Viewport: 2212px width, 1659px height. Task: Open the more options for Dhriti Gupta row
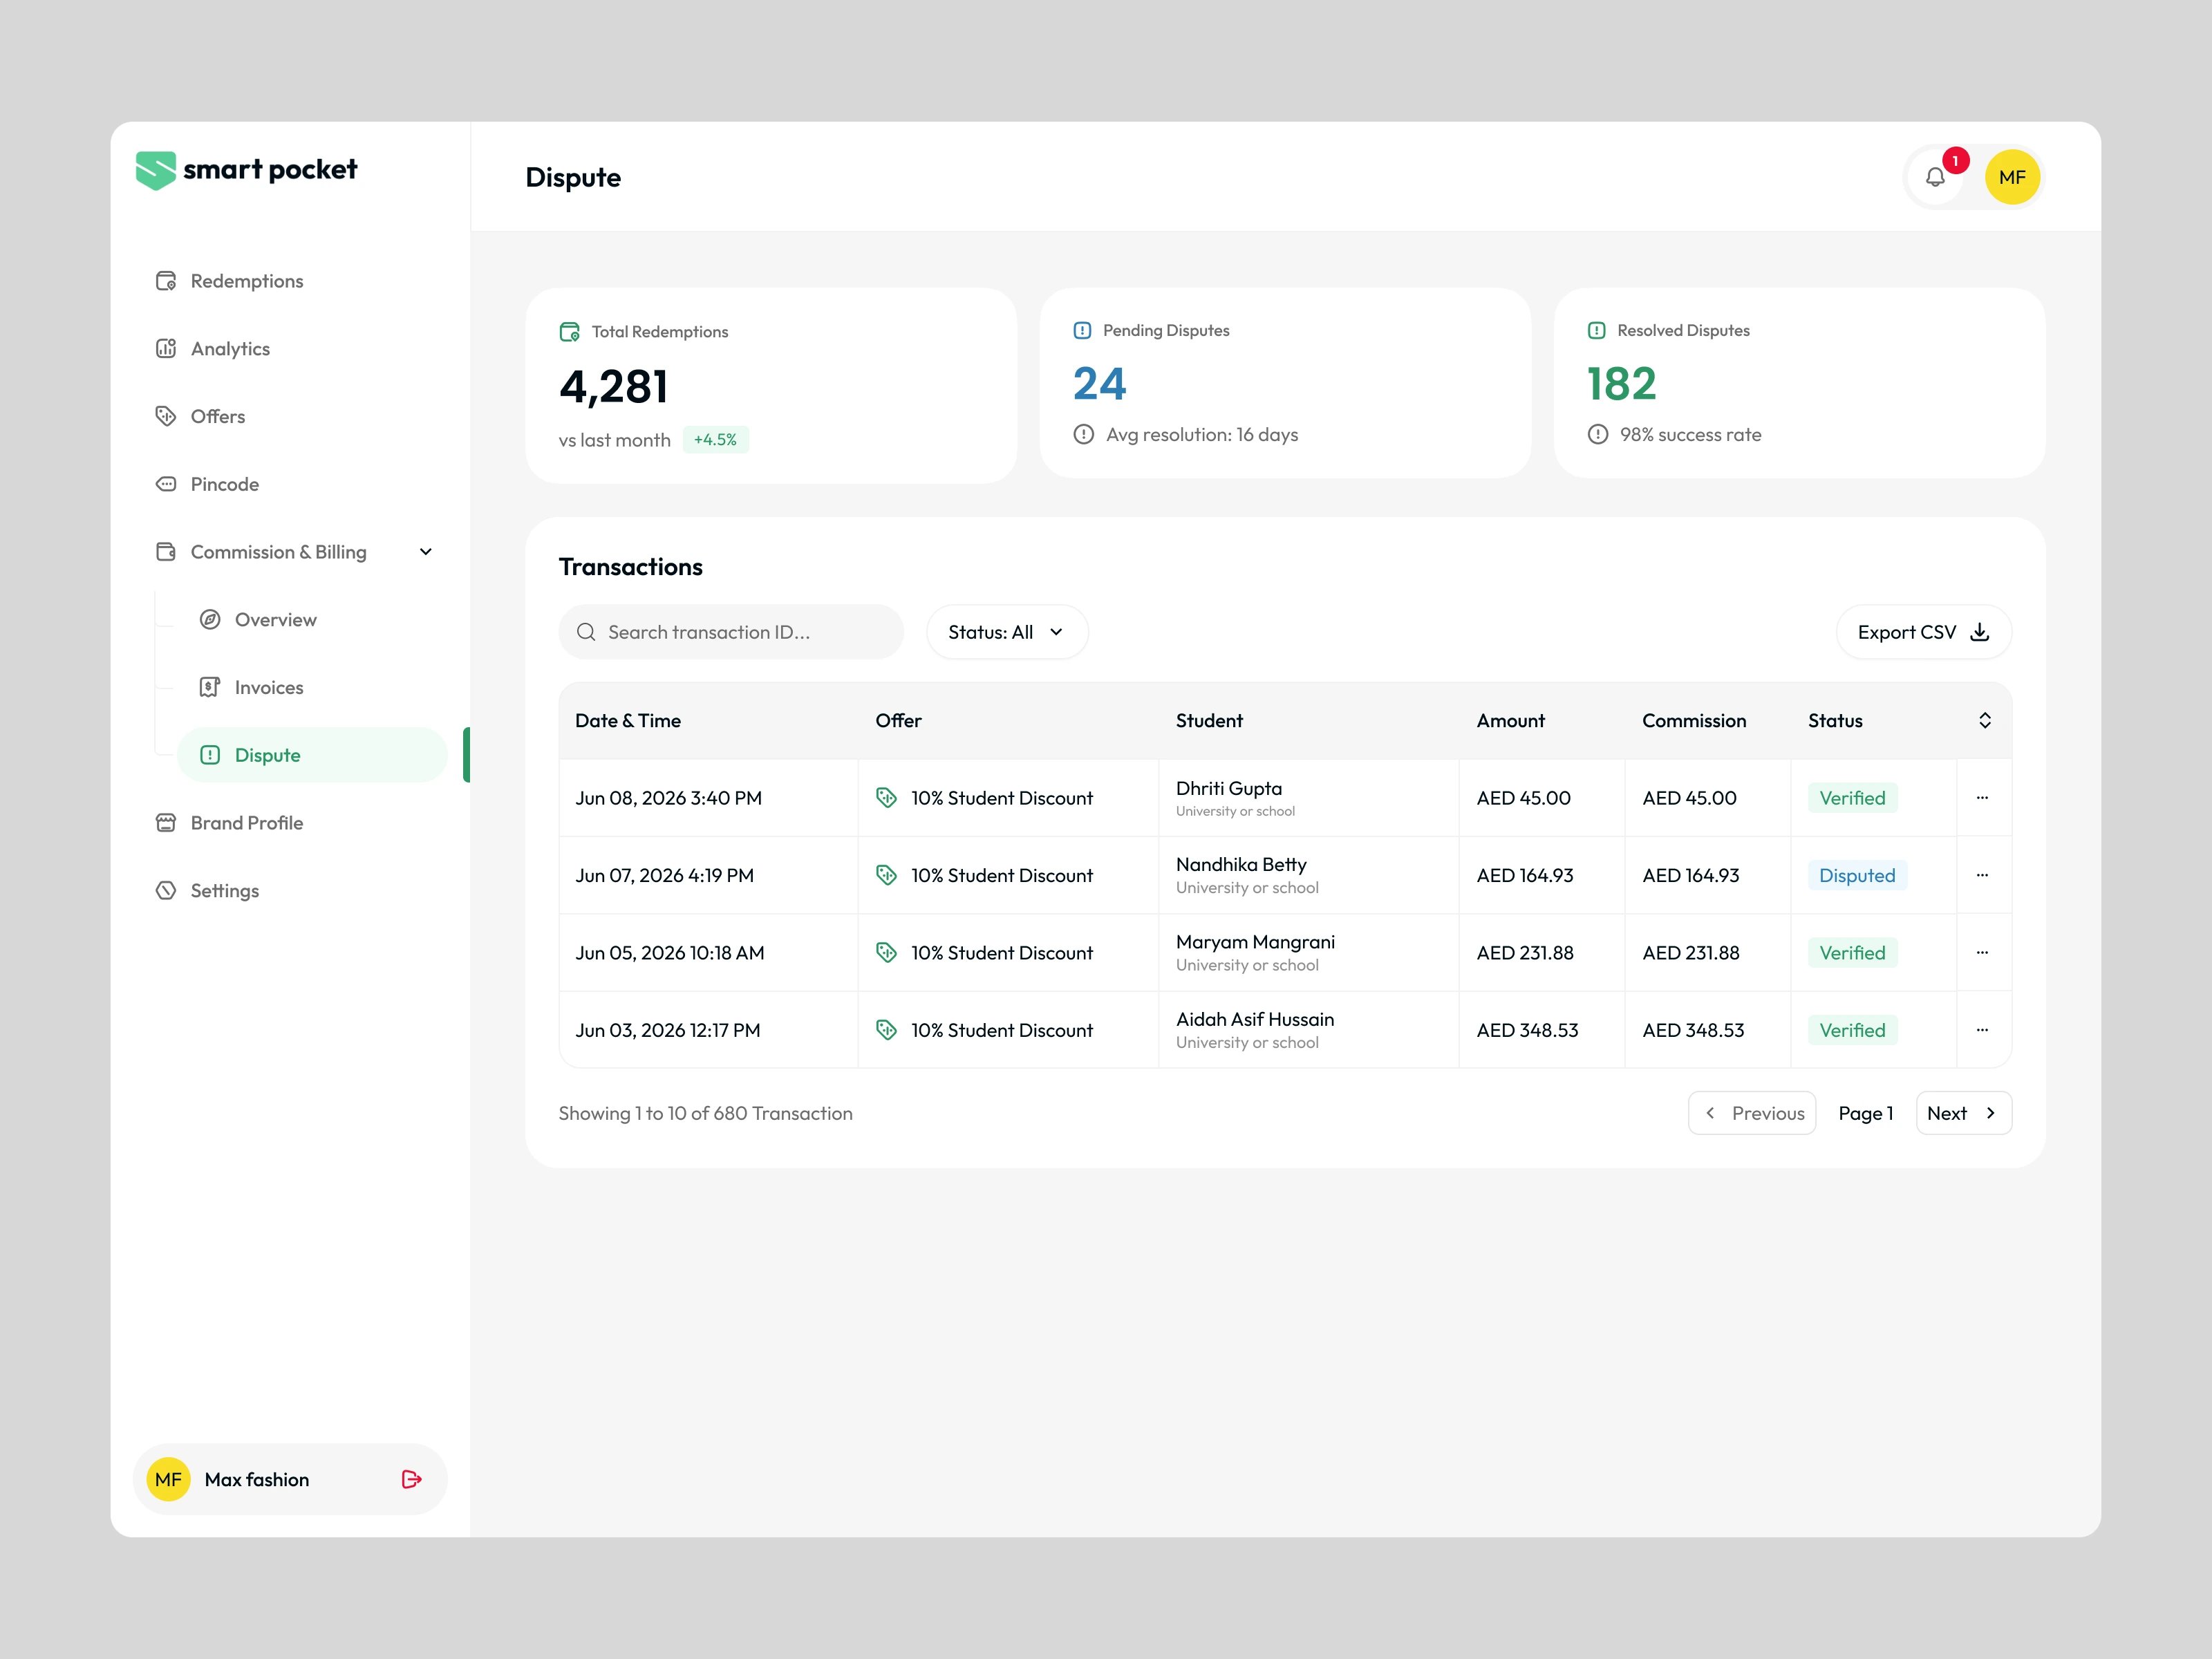[x=1982, y=798]
